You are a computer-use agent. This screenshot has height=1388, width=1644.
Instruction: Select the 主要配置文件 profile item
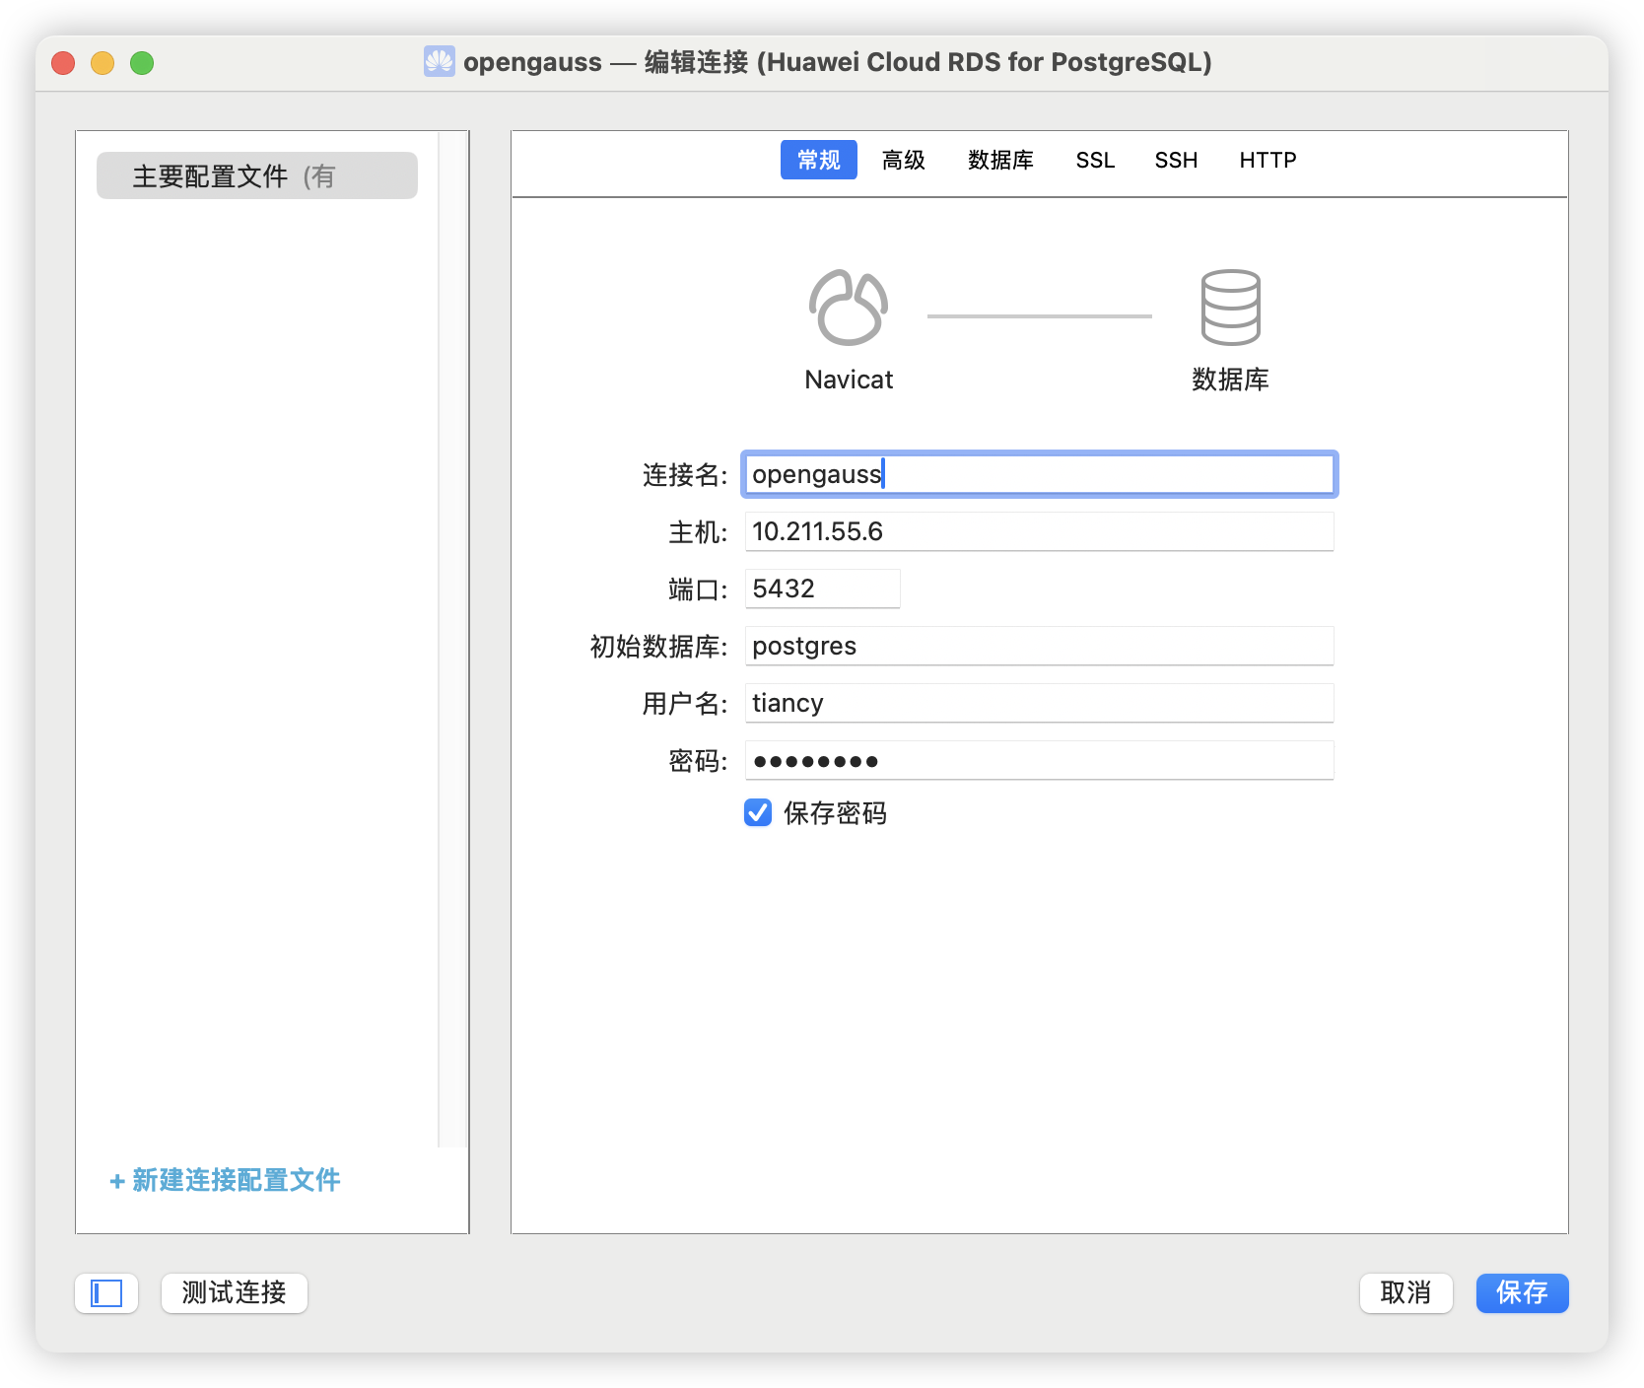tap(257, 175)
